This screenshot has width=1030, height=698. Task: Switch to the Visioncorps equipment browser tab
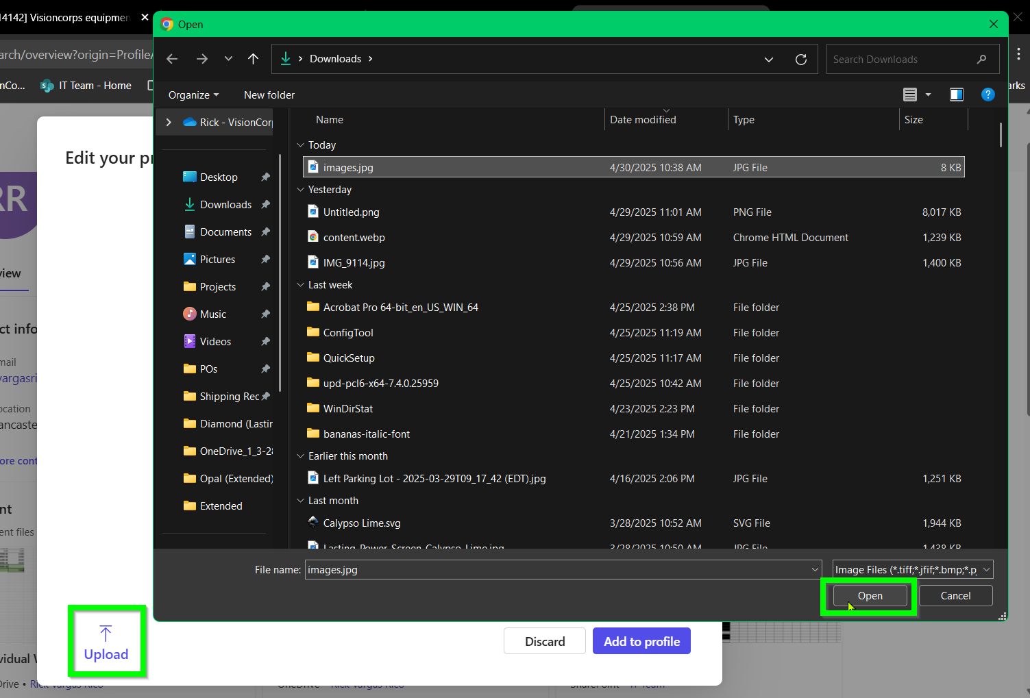pos(69,17)
